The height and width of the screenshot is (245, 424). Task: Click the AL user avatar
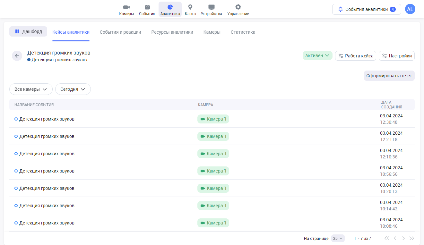pos(410,9)
